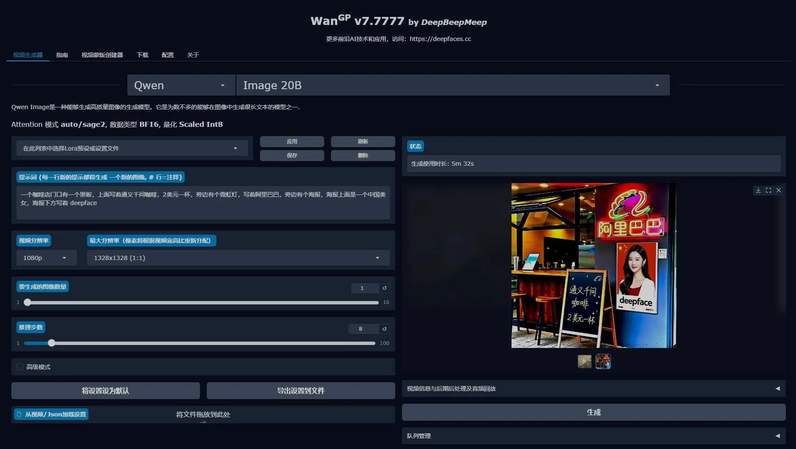Reset the inference steps value
The image size is (796, 449).
(x=384, y=329)
